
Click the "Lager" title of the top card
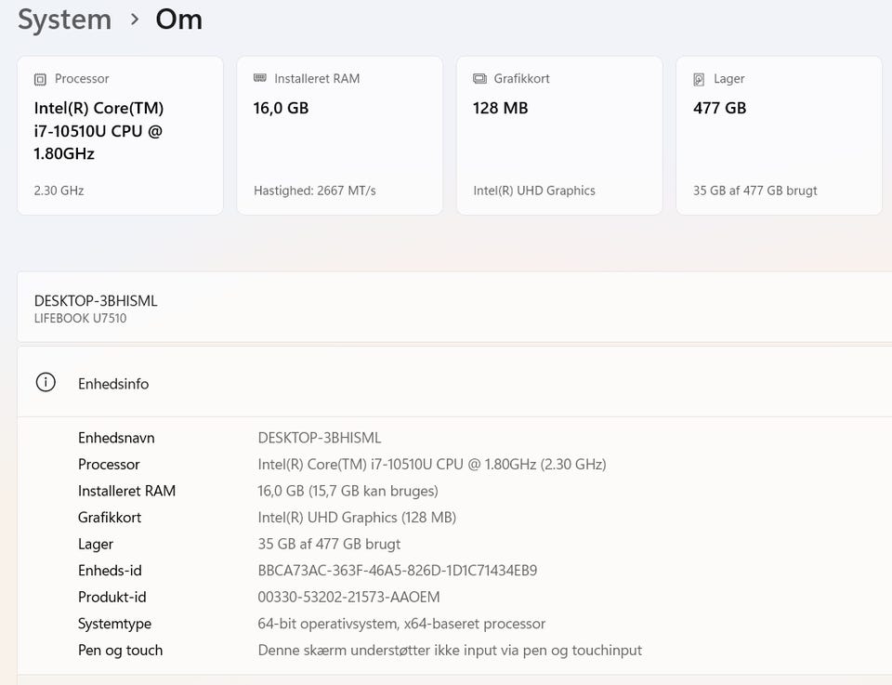point(729,78)
